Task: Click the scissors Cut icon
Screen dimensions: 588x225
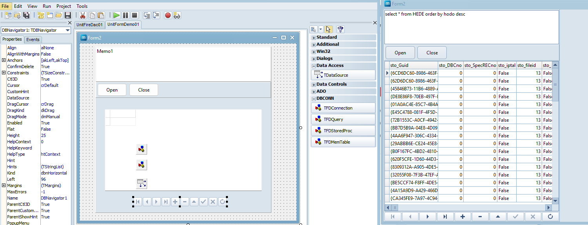Action: pyautogui.click(x=83, y=15)
